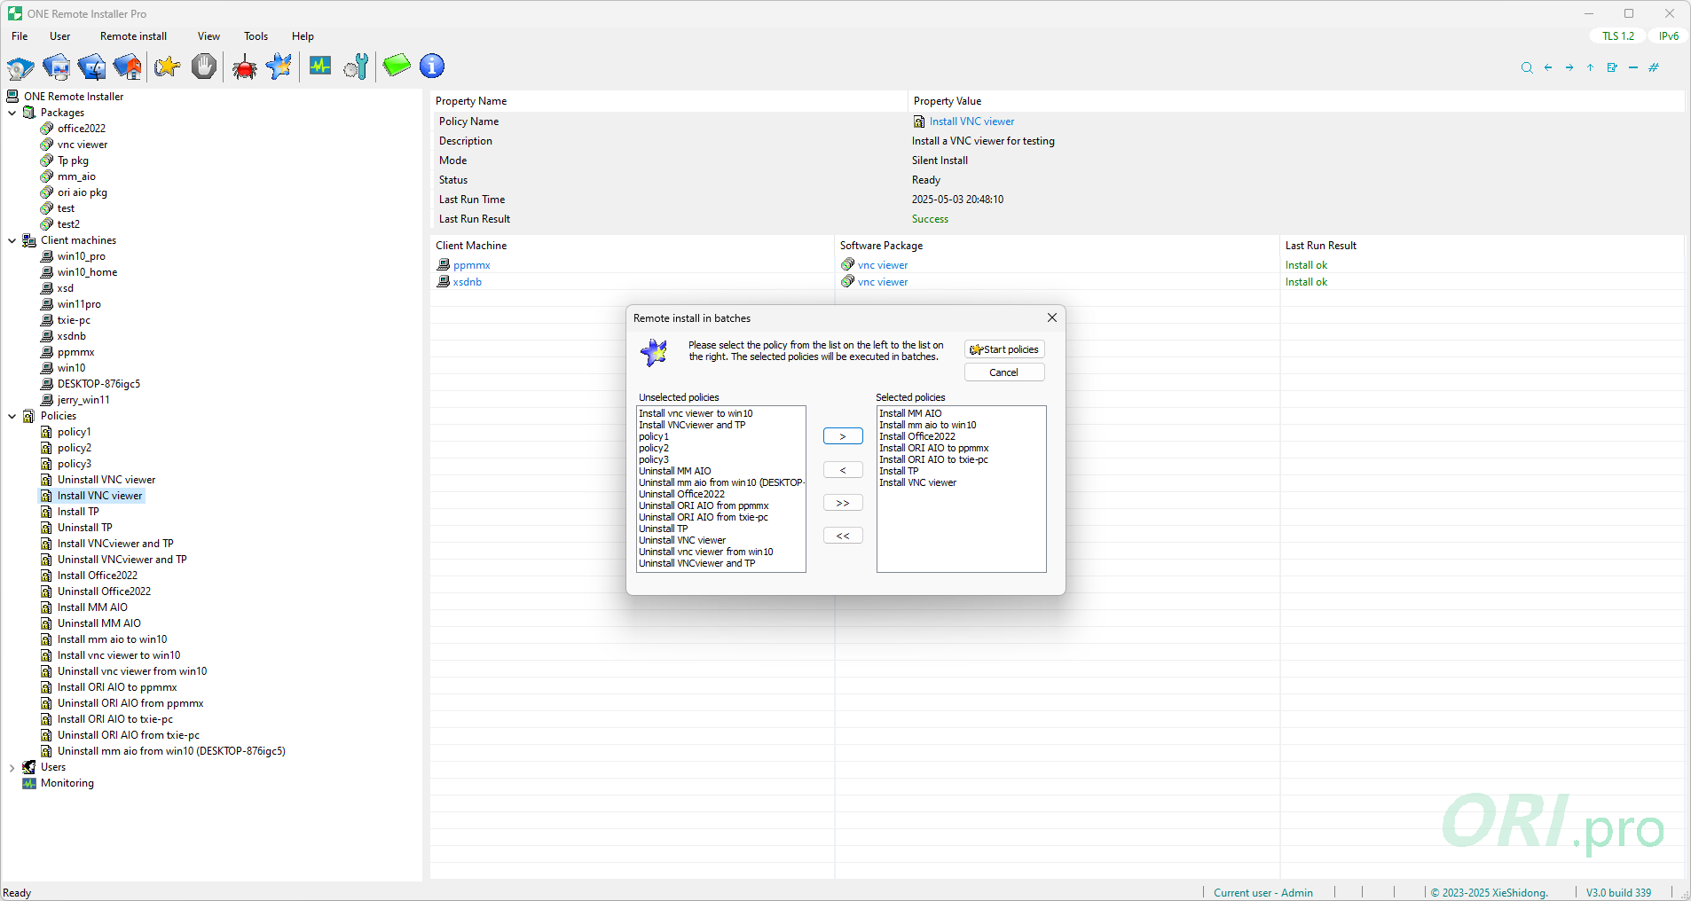Open the Tools menu
This screenshot has width=1691, height=901.
click(x=256, y=36)
